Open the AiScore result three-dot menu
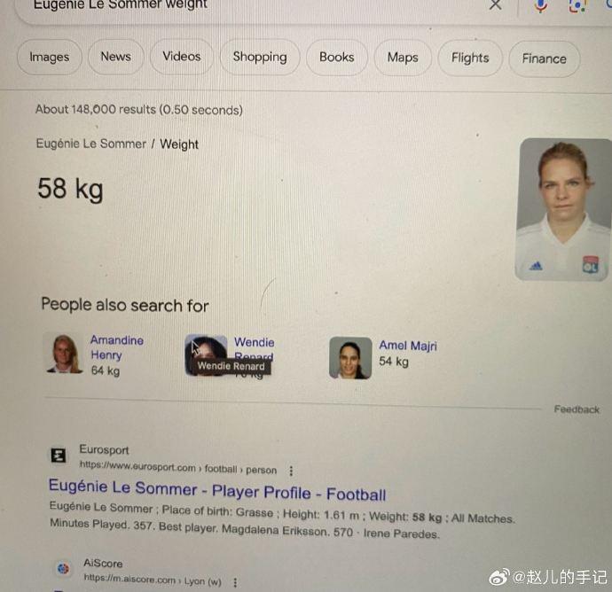612x592 pixels. [x=235, y=582]
